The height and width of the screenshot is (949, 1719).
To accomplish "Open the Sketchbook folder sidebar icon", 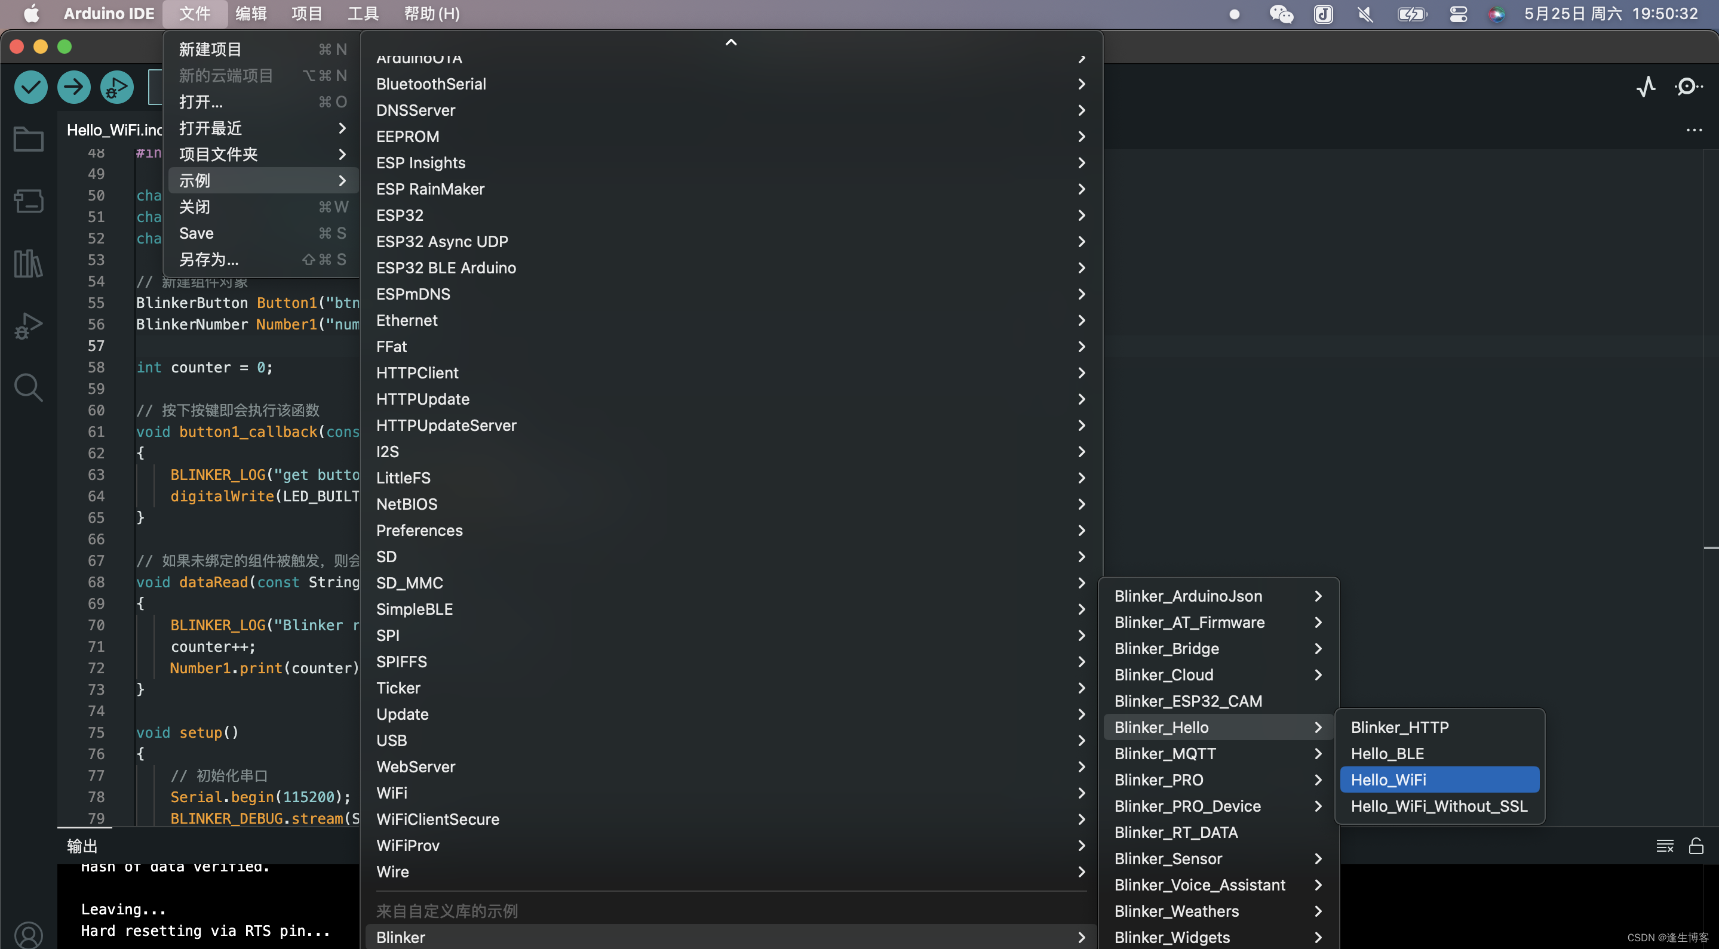I will 28,138.
